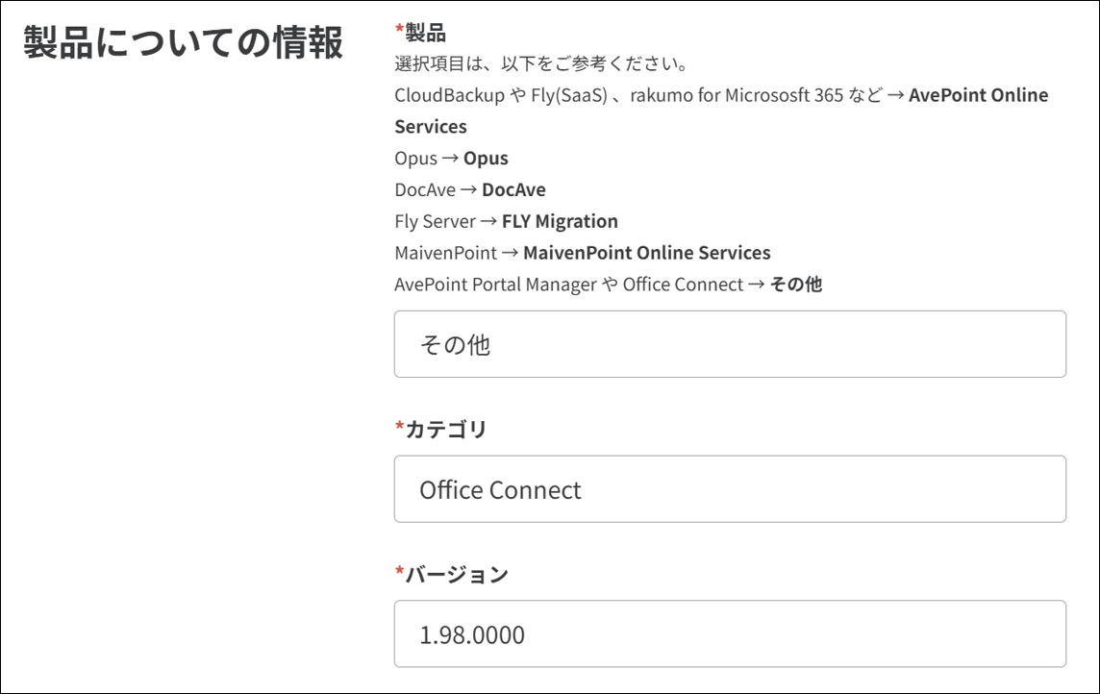Click the line Opus → Opus
This screenshot has width=1100, height=694.
tap(451, 159)
